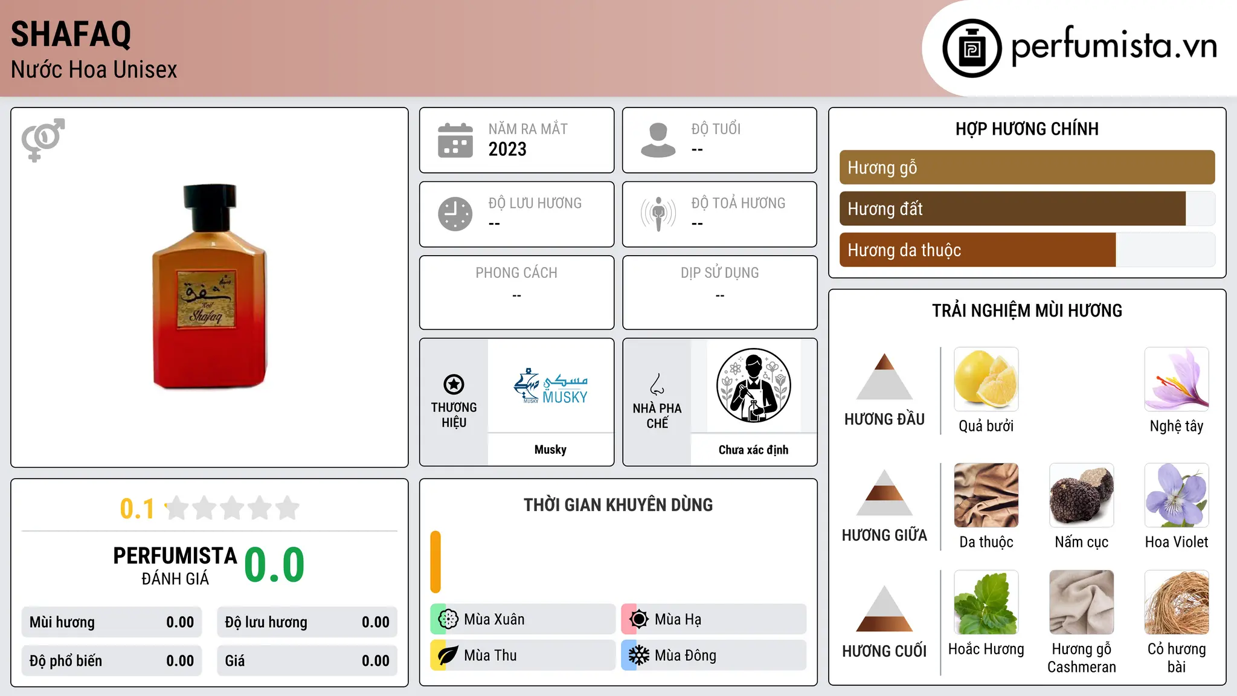Viewport: 1237px width, 696px height.
Task: Click the Dịp sử dụng card
Action: [719, 292]
